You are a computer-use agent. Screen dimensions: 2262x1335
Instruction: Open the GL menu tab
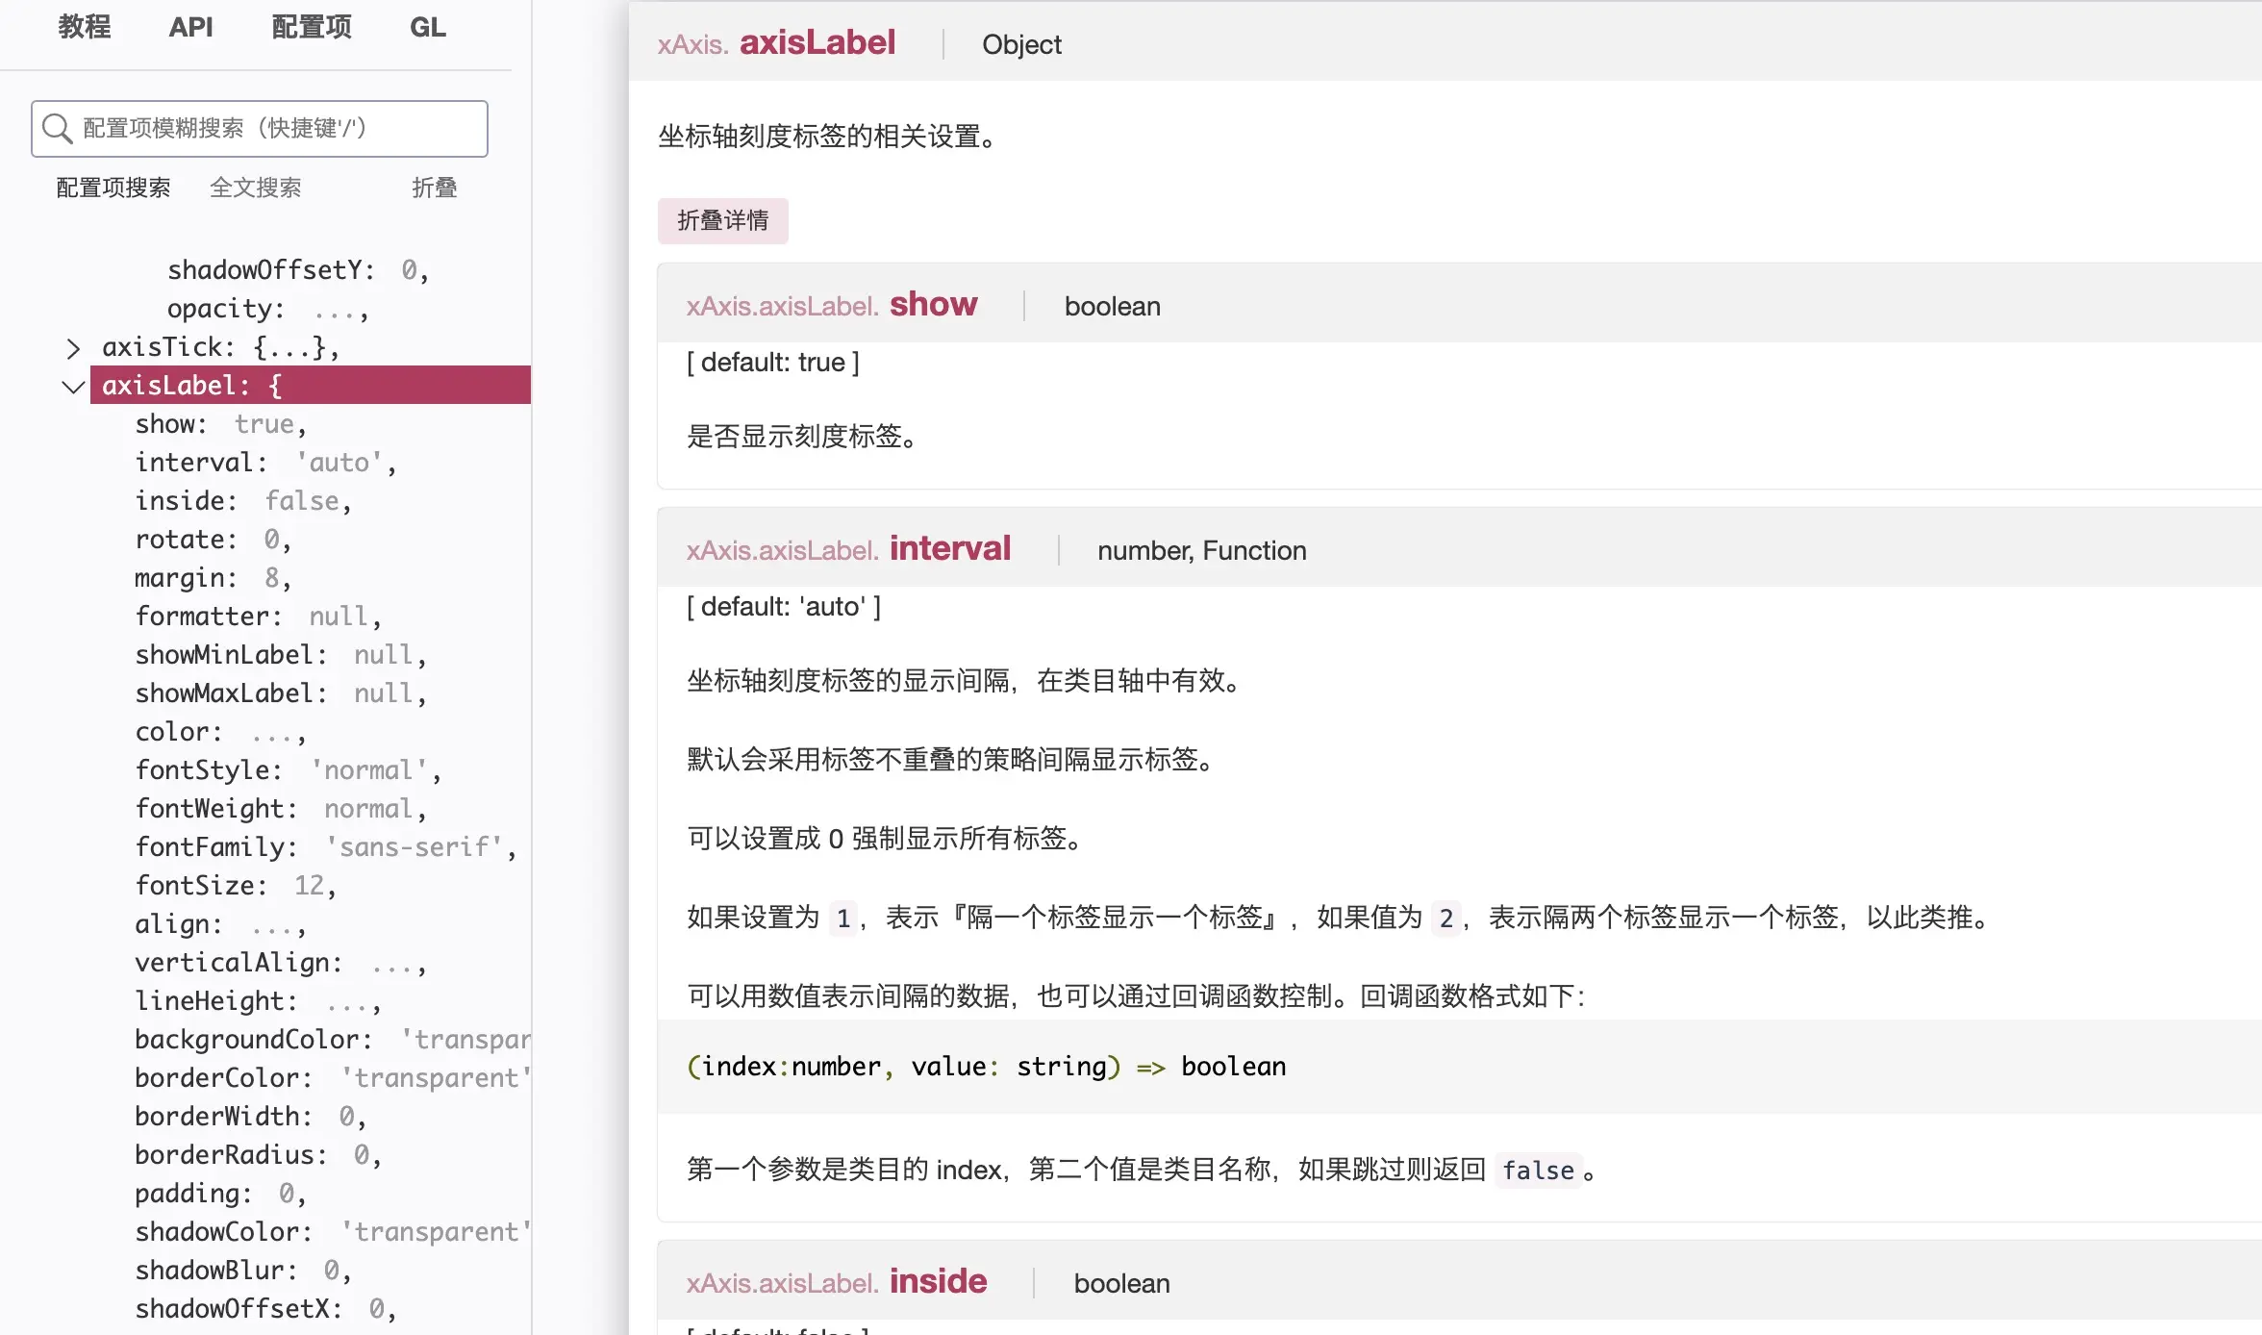[x=427, y=27]
